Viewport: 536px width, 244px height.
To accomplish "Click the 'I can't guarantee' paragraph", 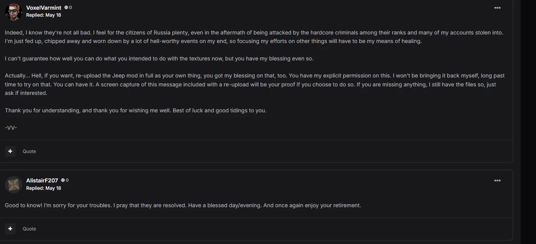I will click(159, 58).
